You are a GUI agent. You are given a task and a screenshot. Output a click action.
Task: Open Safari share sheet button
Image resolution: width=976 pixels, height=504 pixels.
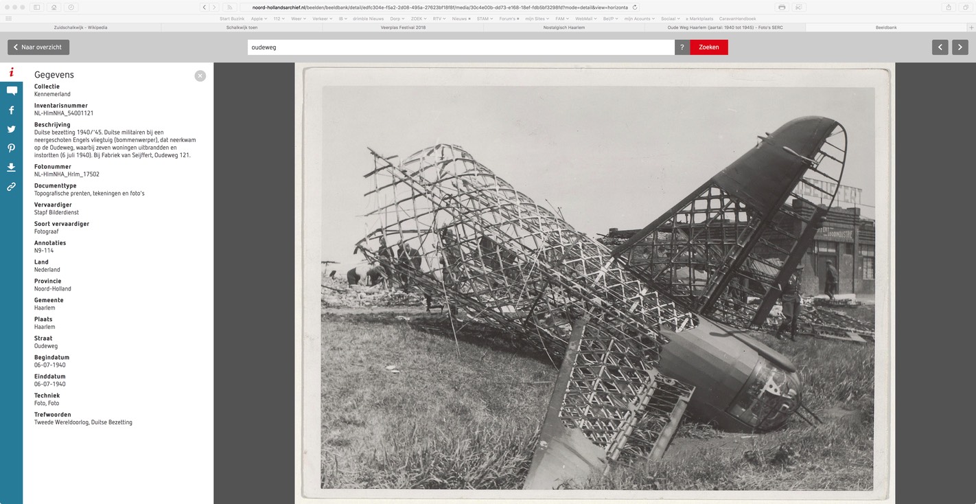click(949, 7)
